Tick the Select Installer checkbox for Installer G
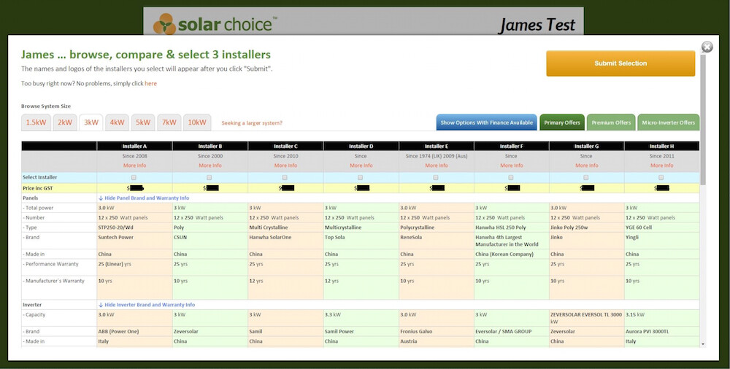The width and height of the screenshot is (730, 369). click(x=586, y=177)
